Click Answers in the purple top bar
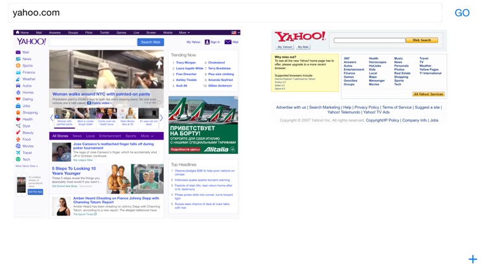 point(55,32)
